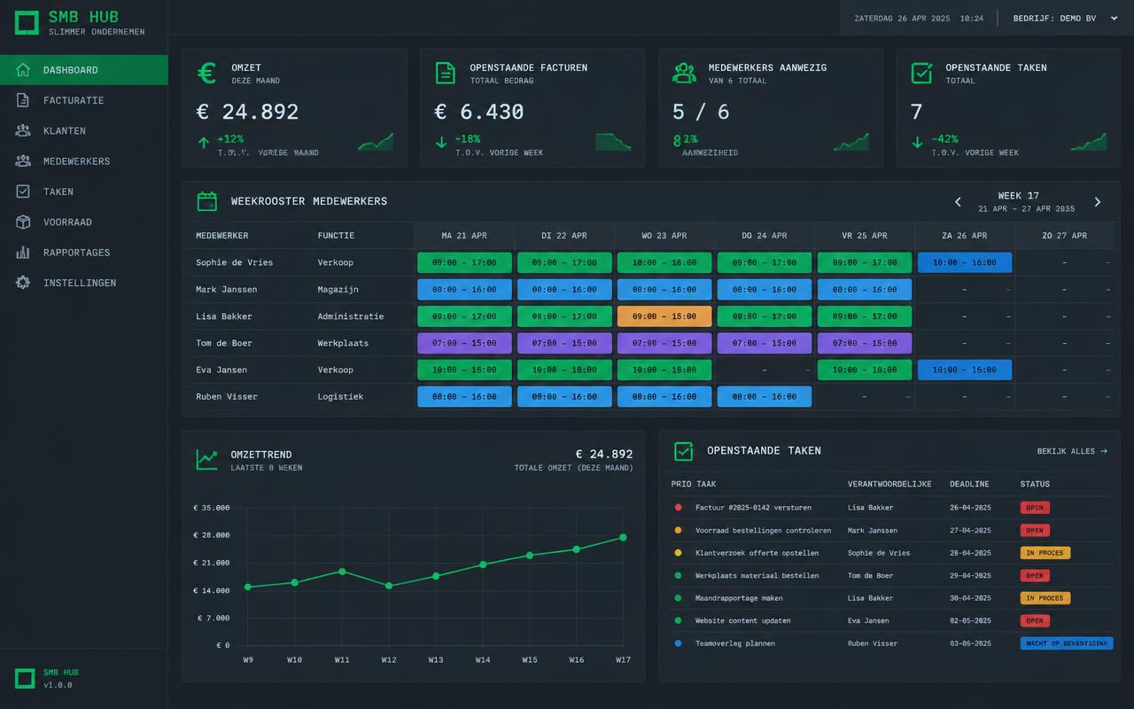Click the W17 data point on Omzettrend chart

(623, 537)
